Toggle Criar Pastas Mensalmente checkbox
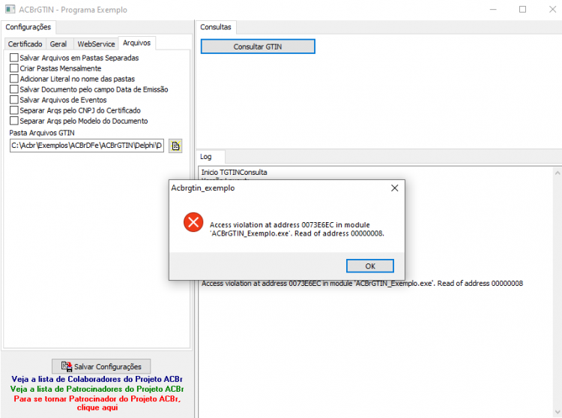 14,68
